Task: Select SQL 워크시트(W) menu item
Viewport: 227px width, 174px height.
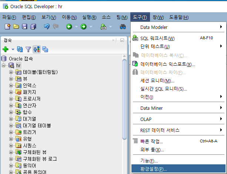Action: click(178, 38)
